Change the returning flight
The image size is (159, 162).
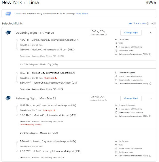(x=131, y=98)
